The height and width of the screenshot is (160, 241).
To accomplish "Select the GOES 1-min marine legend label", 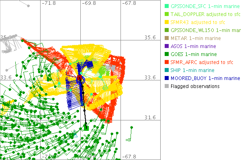I will tap(193, 54).
